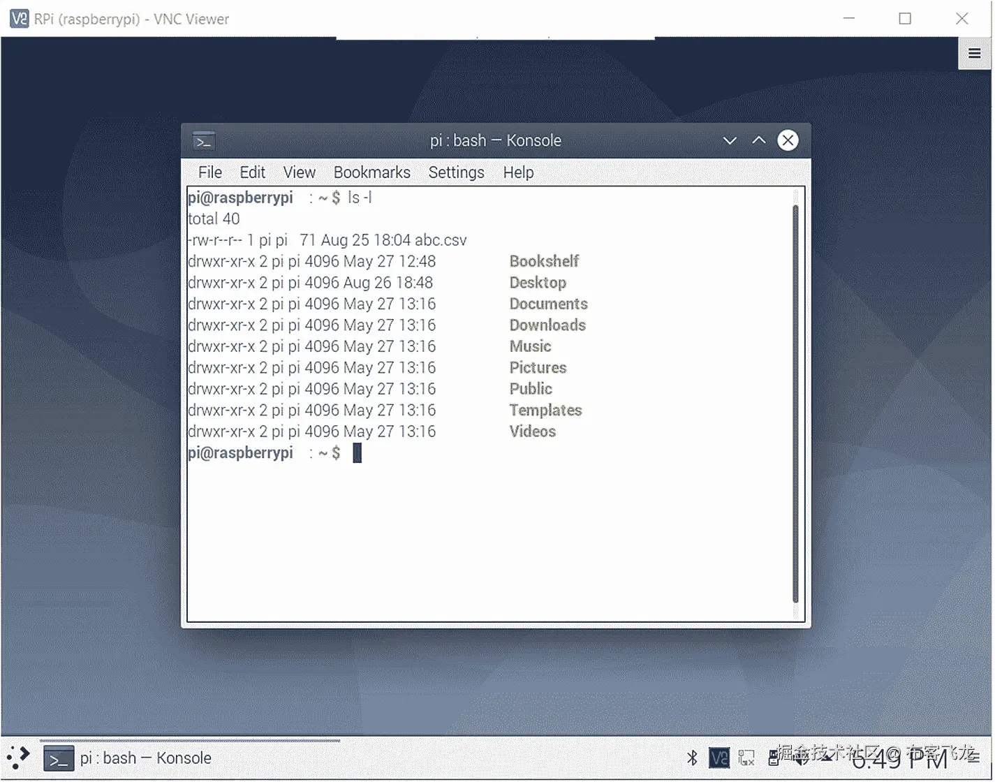Image resolution: width=995 pixels, height=782 pixels.
Task: Click the terminal cursor at the prompt
Action: point(358,453)
